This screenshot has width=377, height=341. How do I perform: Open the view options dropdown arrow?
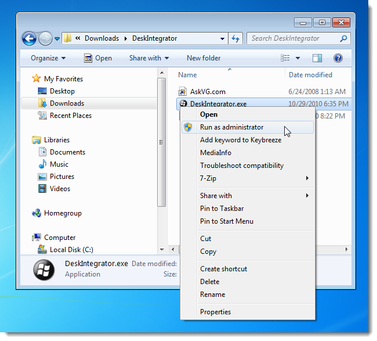(x=298, y=58)
